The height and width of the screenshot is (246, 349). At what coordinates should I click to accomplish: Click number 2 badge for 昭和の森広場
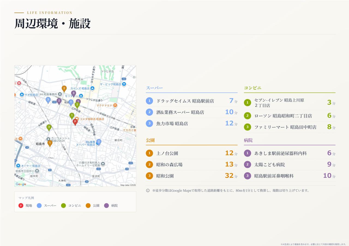[x=149, y=165]
